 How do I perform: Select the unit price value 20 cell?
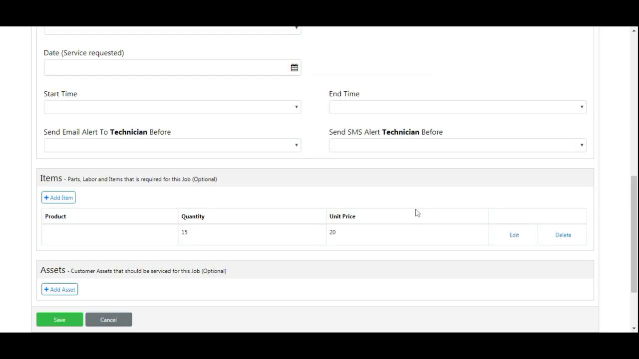(x=407, y=235)
